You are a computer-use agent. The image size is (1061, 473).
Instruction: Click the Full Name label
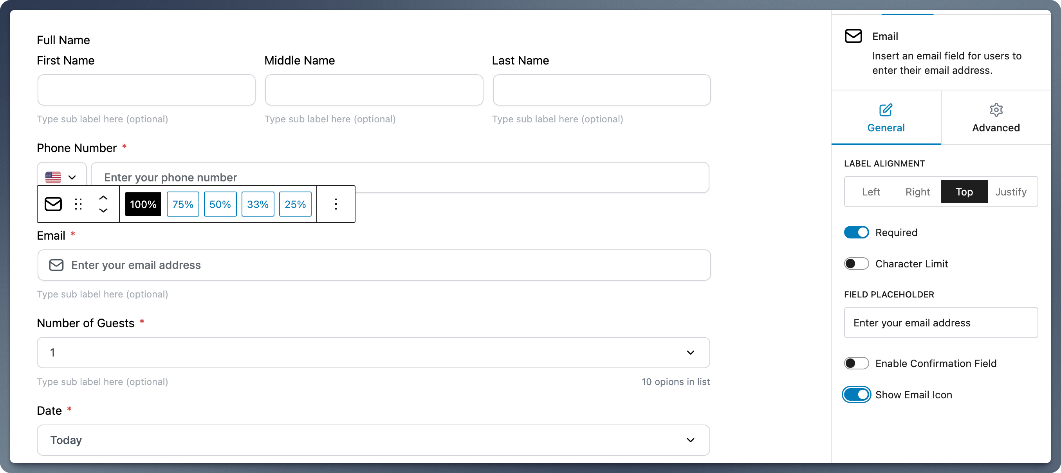[63, 40]
